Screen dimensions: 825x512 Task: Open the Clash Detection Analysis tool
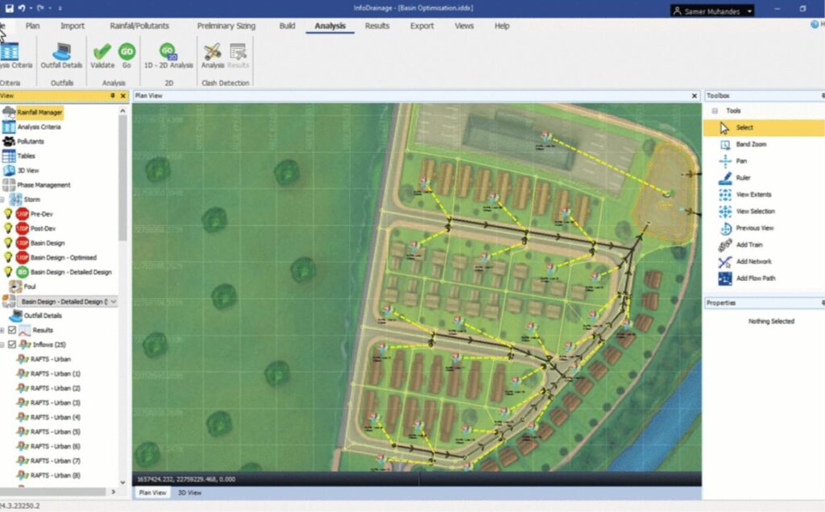[x=212, y=56]
